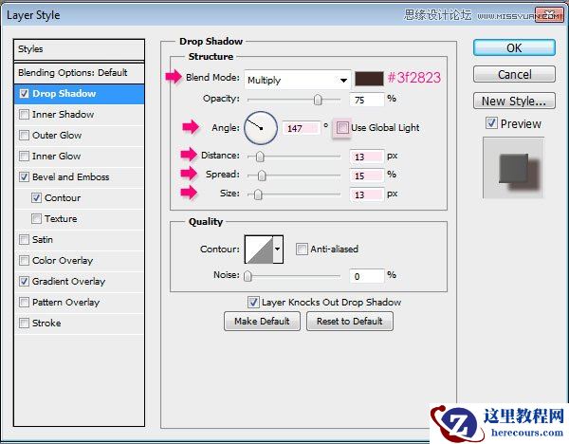
Task: Enable the Inner Glow checkbox
Action: [x=24, y=157]
